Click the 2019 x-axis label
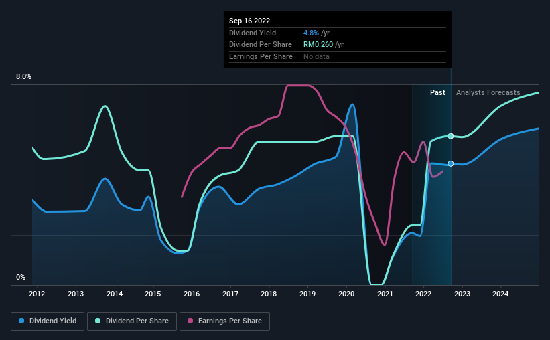Image resolution: width=550 pixels, height=340 pixels. click(x=307, y=294)
